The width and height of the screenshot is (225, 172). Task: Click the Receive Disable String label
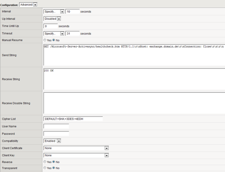tap(16, 103)
